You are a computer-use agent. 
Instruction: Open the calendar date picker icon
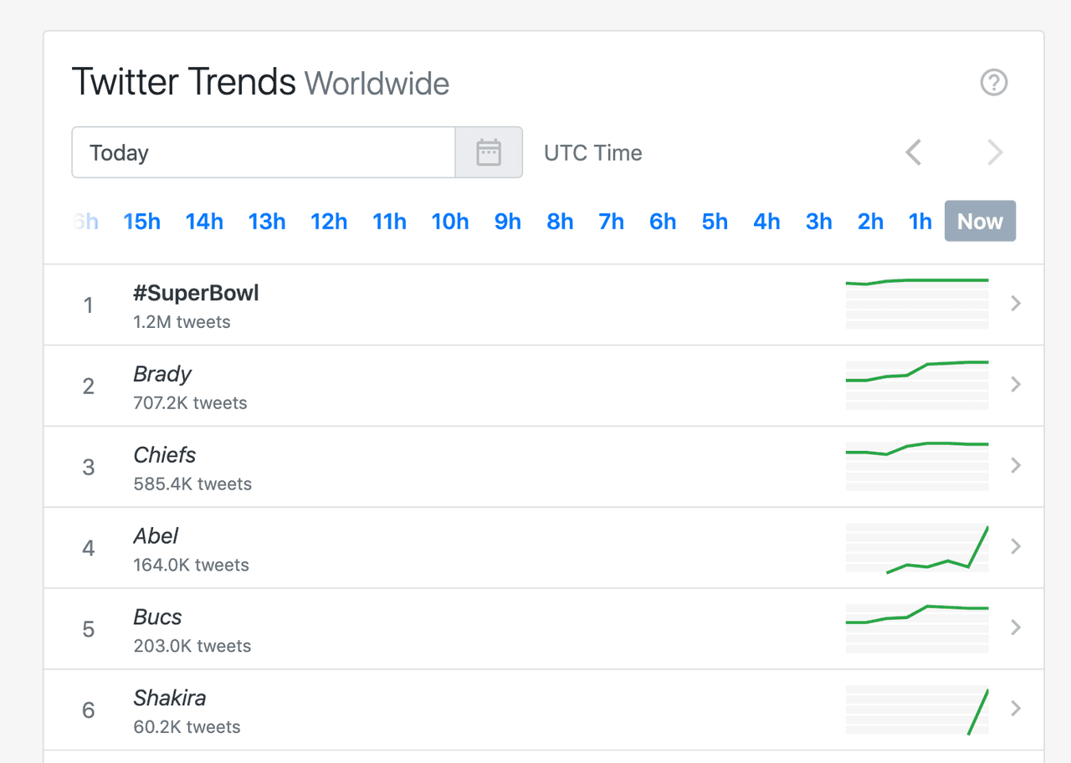[489, 151]
